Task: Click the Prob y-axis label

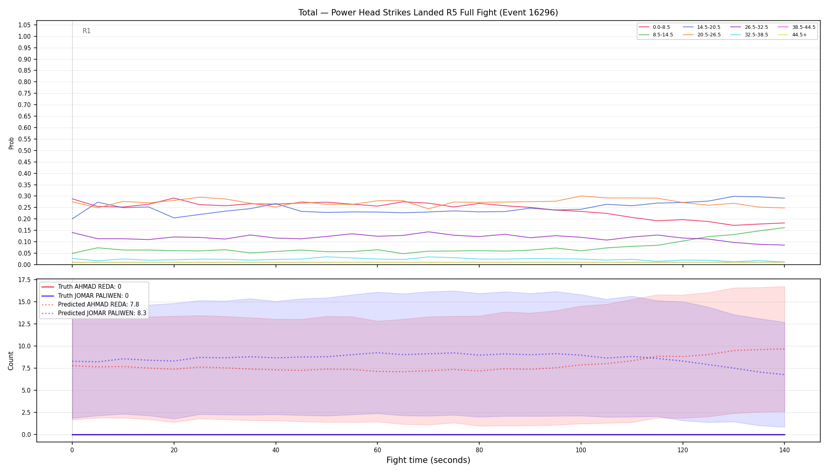Action: click(x=11, y=143)
